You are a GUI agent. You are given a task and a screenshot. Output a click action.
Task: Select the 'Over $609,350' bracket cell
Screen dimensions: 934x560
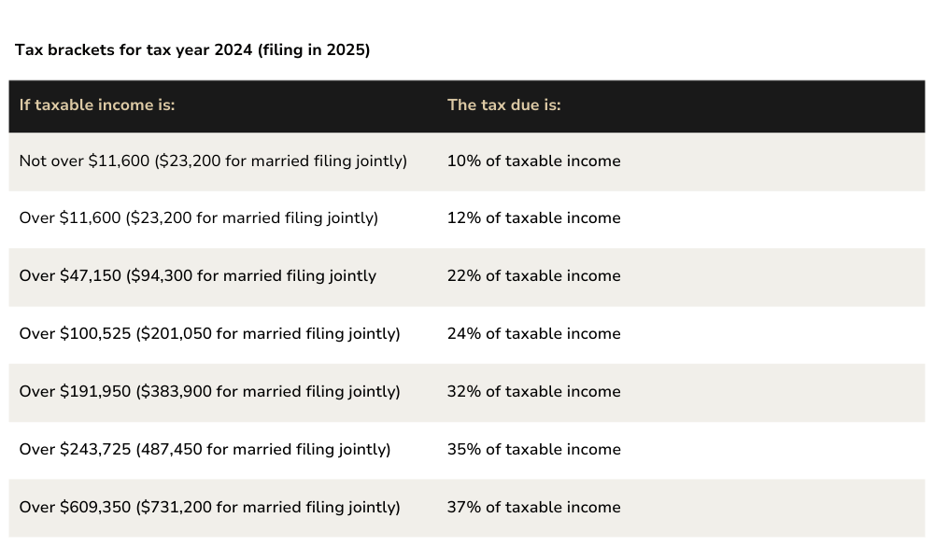(209, 508)
